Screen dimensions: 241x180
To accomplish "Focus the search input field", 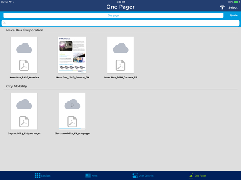I will (120, 23).
